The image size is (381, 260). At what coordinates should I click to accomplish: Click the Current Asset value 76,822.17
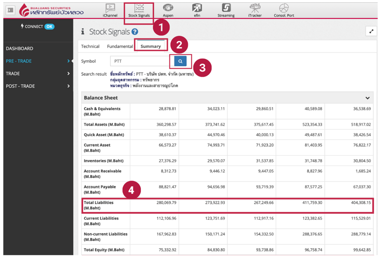[x=362, y=145]
